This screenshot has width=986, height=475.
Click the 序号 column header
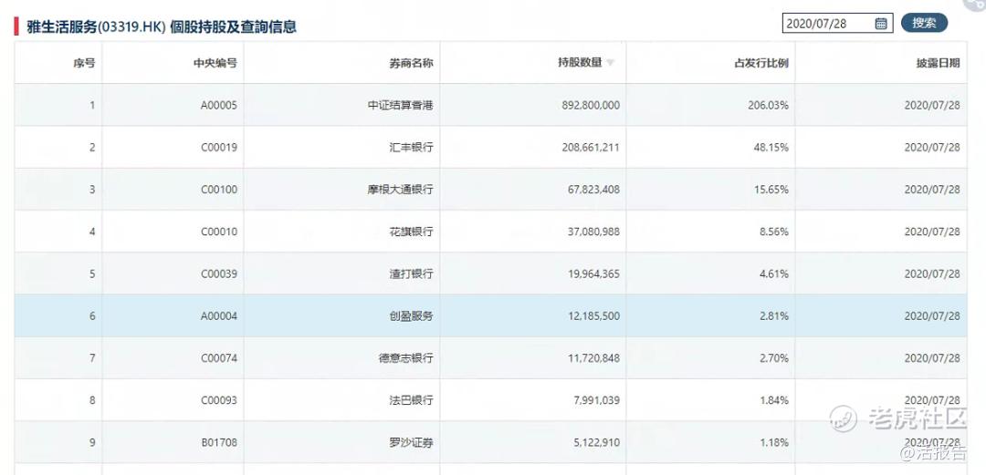(84, 63)
